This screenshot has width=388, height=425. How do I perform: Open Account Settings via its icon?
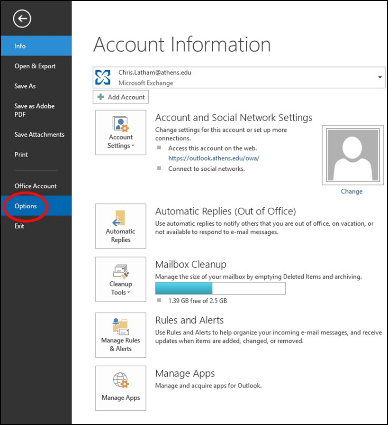click(120, 126)
